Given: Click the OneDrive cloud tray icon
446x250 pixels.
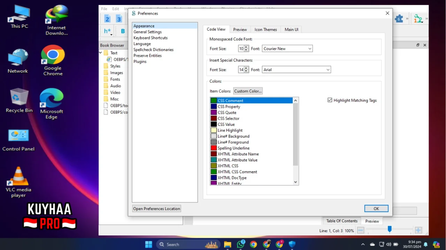Looking at the screenshot, I should 372,244.
